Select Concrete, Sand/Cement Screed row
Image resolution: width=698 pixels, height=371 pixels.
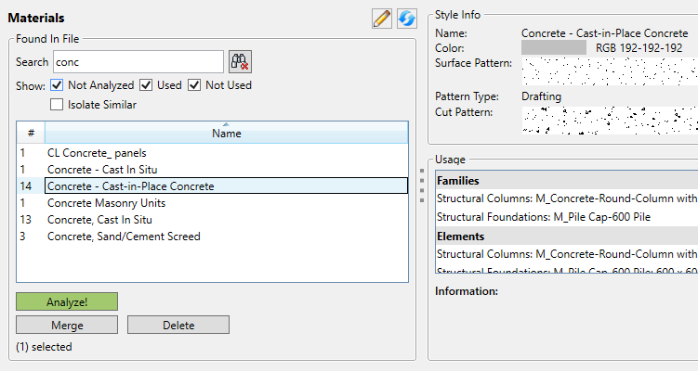(212, 237)
